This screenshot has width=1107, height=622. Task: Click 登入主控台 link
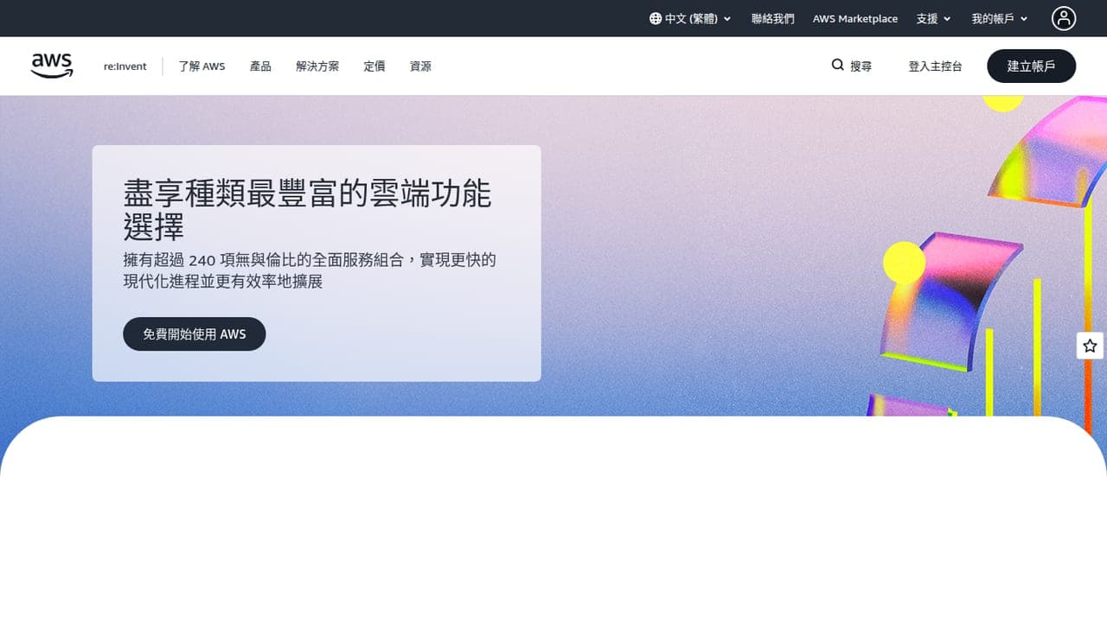[935, 67]
